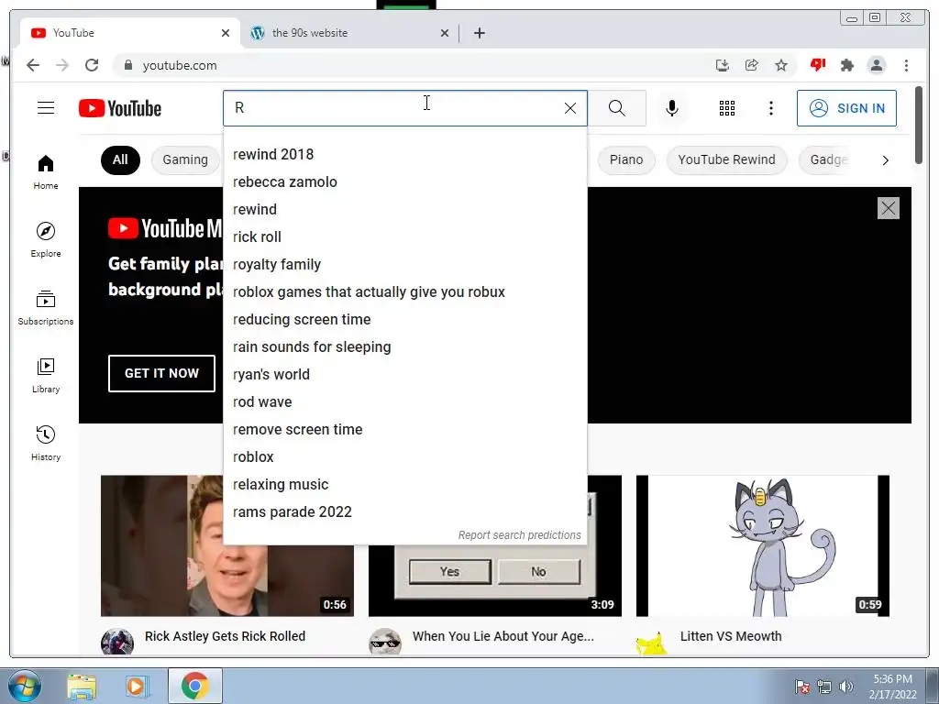Image resolution: width=939 pixels, height=704 pixels.
Task: Bookmark this page with the star icon
Action: point(781,65)
